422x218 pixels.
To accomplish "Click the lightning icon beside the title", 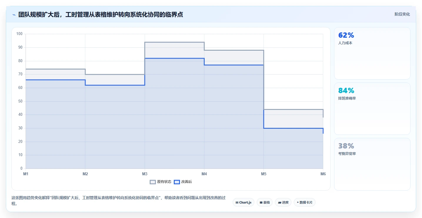I will tap(14, 15).
